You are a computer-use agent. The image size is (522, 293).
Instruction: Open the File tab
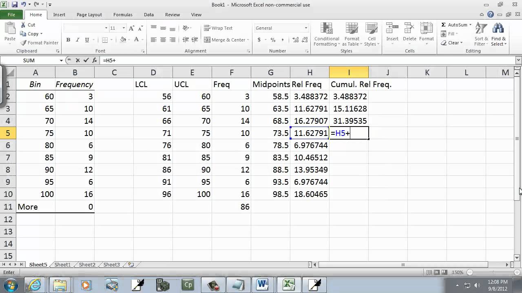coord(11,15)
